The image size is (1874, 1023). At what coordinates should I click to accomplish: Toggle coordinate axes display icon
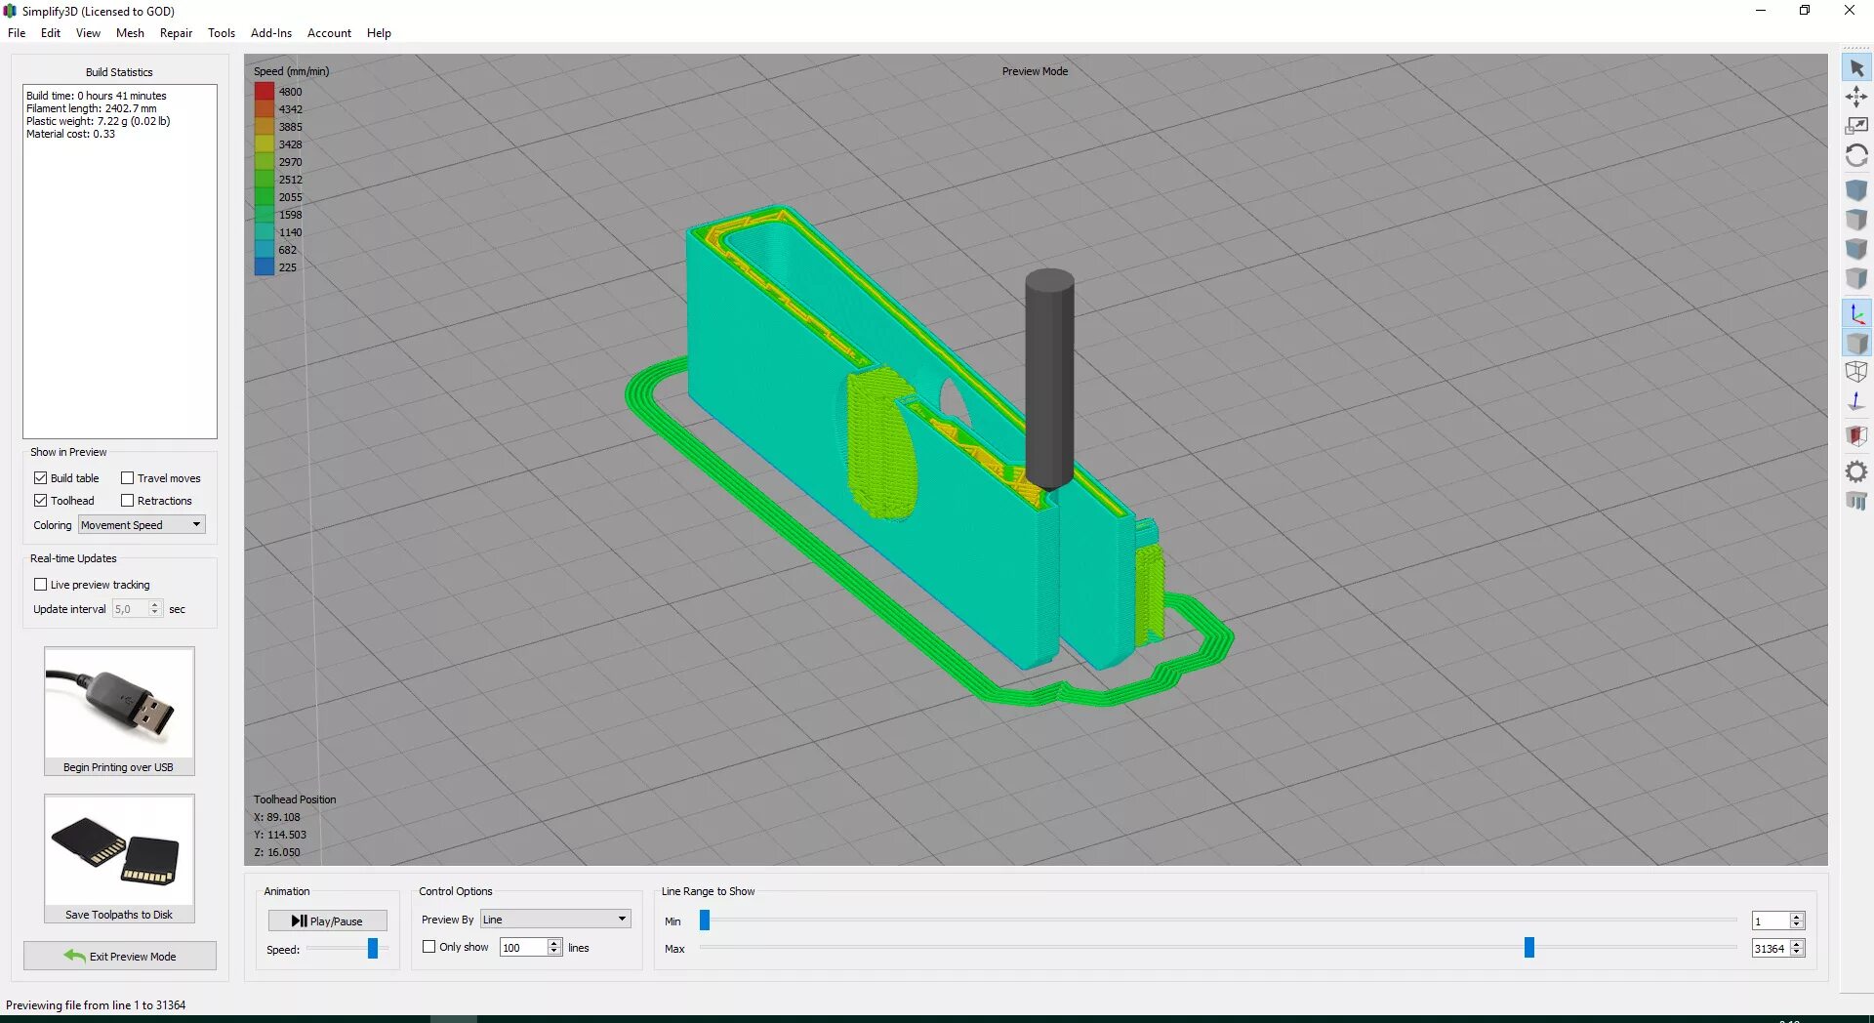[x=1856, y=314]
